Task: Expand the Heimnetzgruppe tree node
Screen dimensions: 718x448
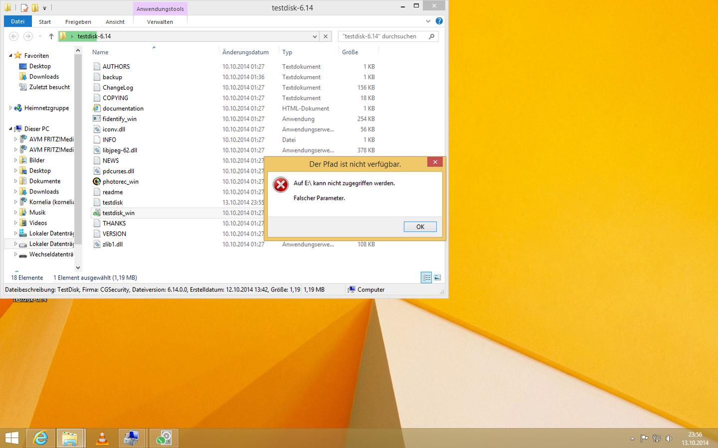Action: click(x=10, y=108)
